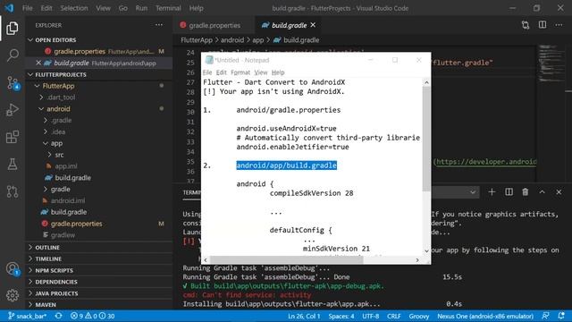Open the Manage gear icon
Viewport: 572px width, 322px height.
(12, 295)
